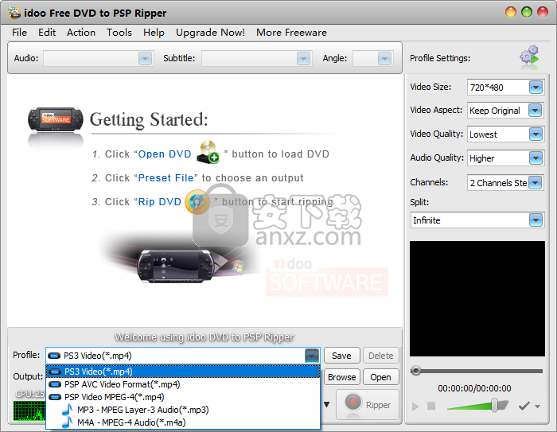Click the Rip DVD disc icon
Screen dimensions: 557x432
[x=197, y=202]
